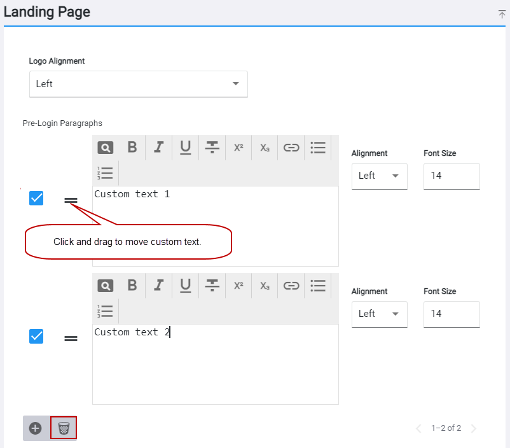Screen dimensions: 510x448
Task: Apply strikethrough in second paragraph toolbar
Action: (x=212, y=286)
